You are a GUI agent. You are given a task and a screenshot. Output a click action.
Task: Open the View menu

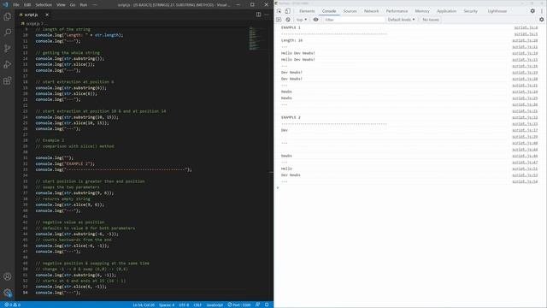pyautogui.click(x=61, y=5)
